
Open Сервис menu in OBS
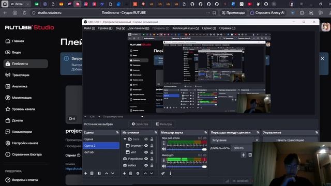(209, 28)
